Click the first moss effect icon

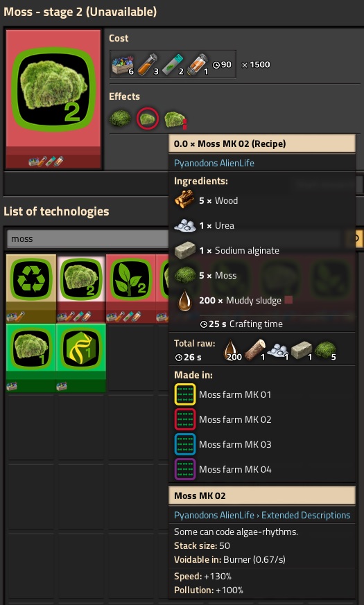(120, 119)
